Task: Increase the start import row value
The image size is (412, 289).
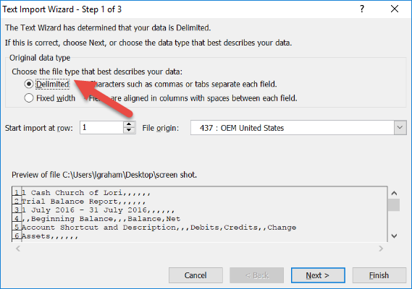Action: tap(129, 124)
